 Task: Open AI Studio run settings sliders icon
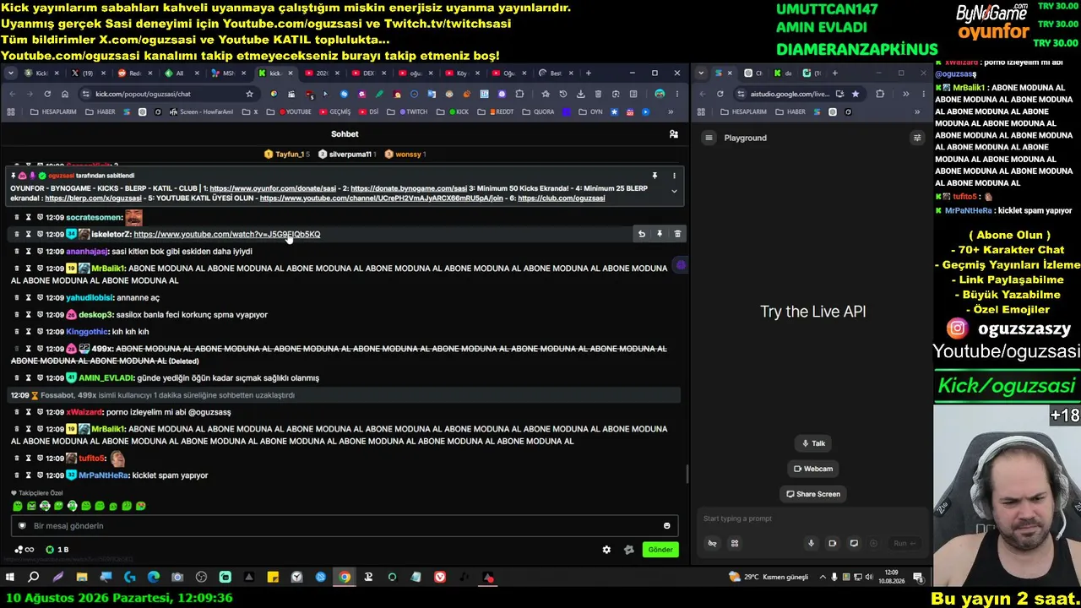(x=917, y=138)
